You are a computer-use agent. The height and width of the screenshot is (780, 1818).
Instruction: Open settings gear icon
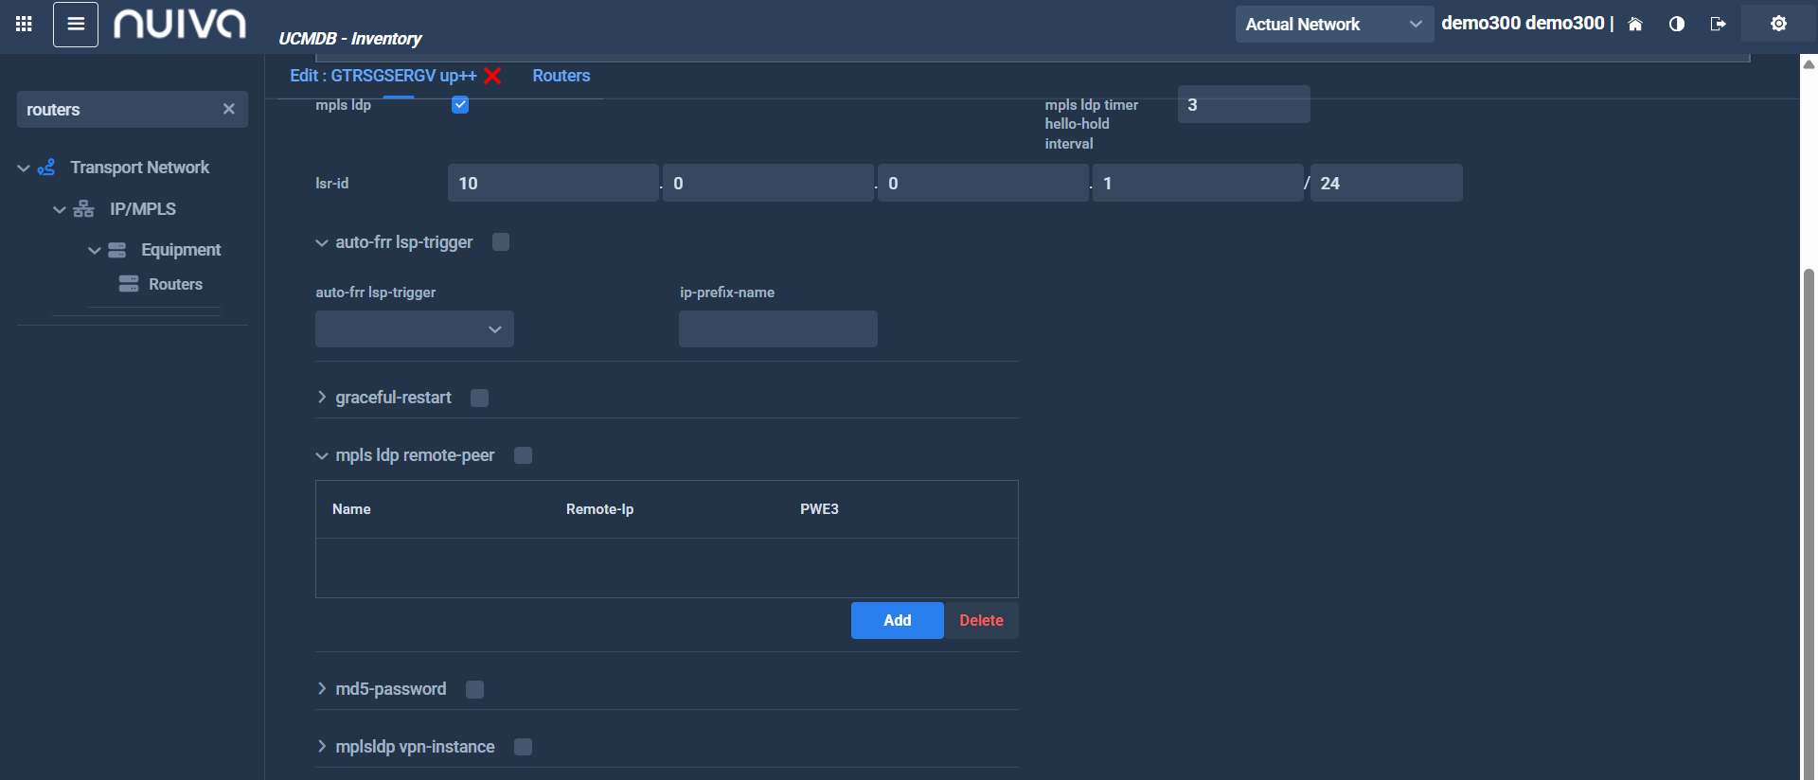(1778, 24)
